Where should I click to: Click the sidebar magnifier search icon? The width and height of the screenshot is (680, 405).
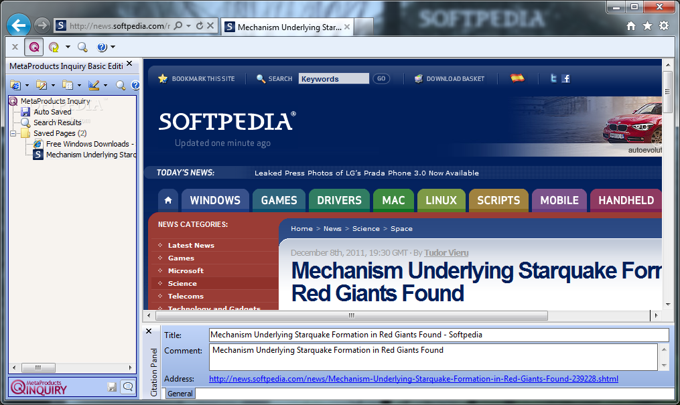pos(121,85)
